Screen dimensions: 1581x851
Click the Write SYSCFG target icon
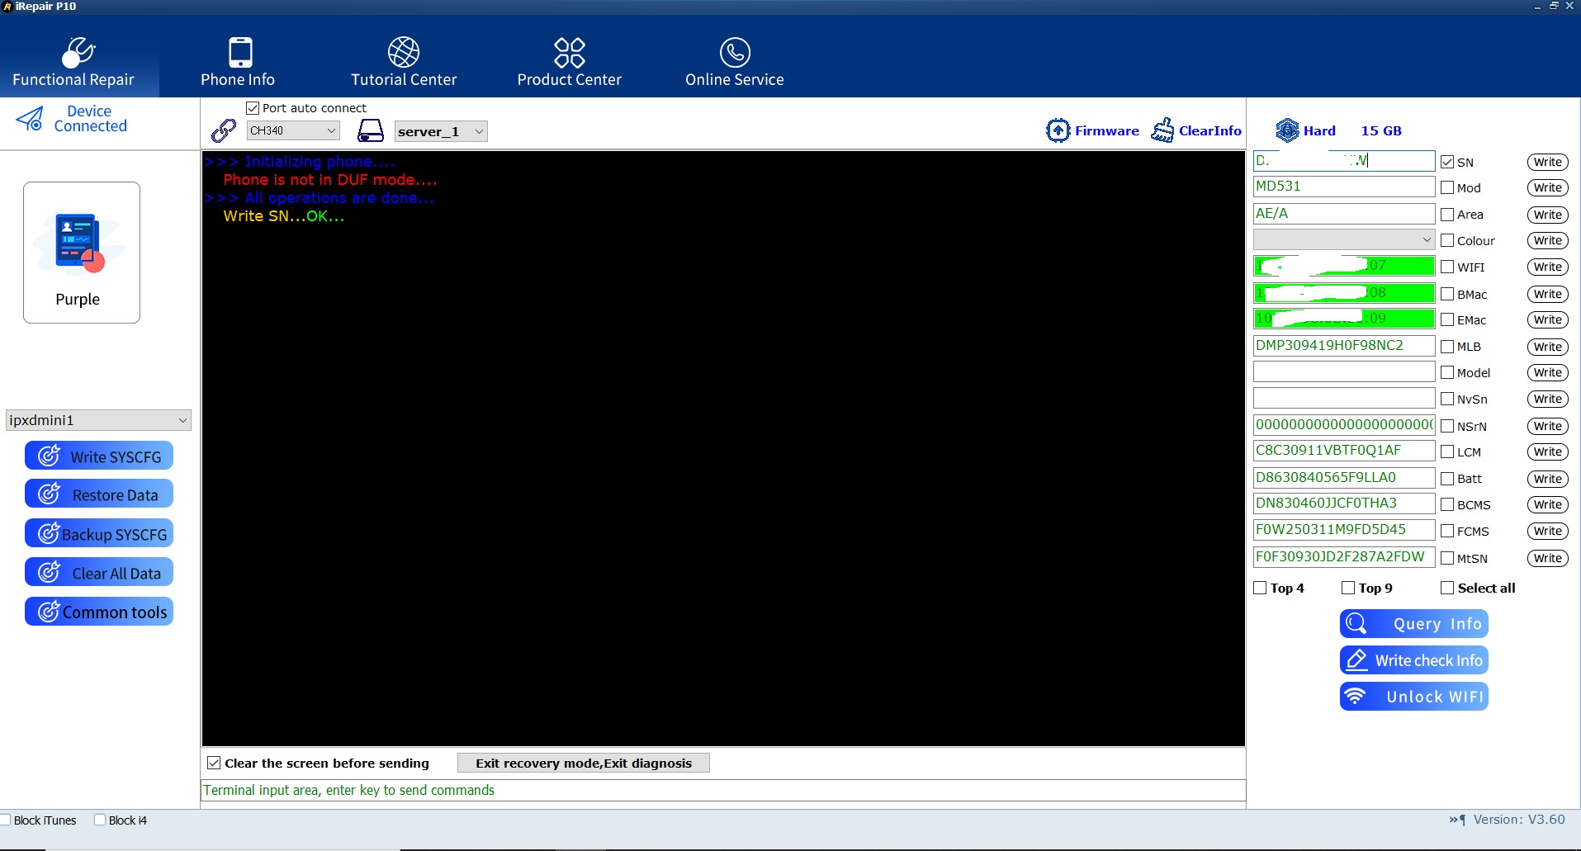tap(50, 456)
